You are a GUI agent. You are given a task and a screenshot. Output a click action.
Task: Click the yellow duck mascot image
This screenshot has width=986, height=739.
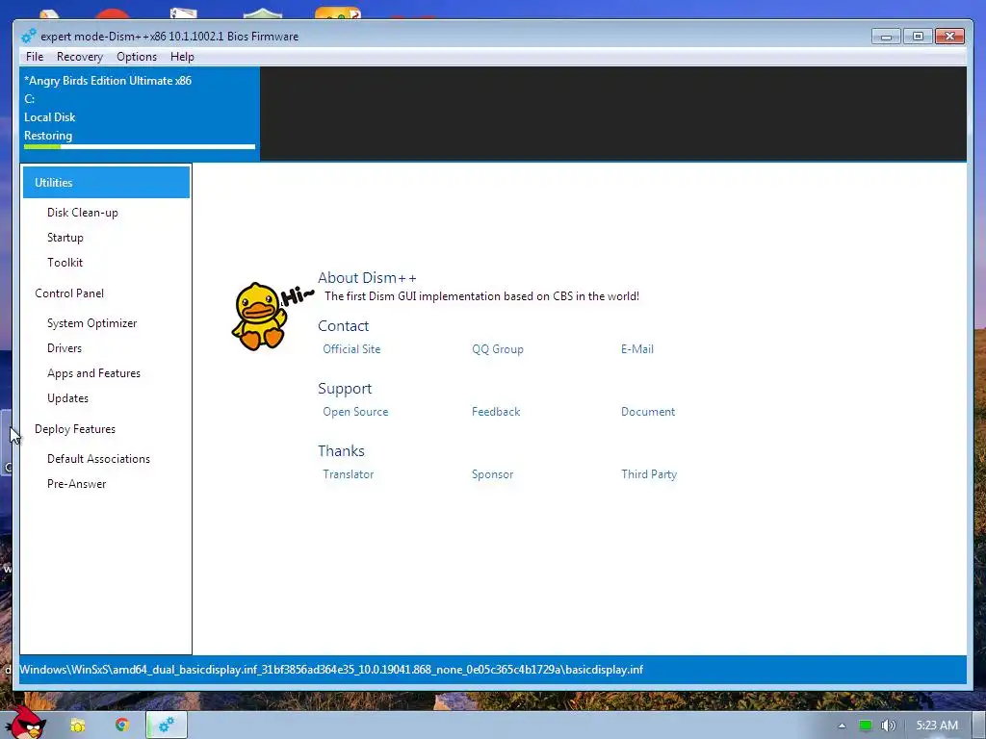(x=260, y=316)
